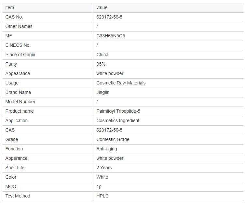Click the 'Model Number' label cell
The width and height of the screenshot is (245, 203).
click(20, 102)
